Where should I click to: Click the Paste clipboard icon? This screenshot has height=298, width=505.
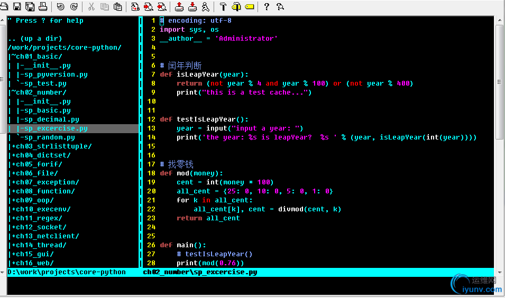tap(117, 6)
